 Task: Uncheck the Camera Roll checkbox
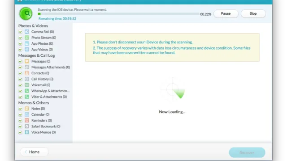20,32
